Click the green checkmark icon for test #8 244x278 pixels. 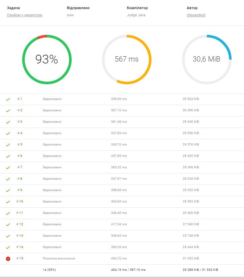[8, 179]
